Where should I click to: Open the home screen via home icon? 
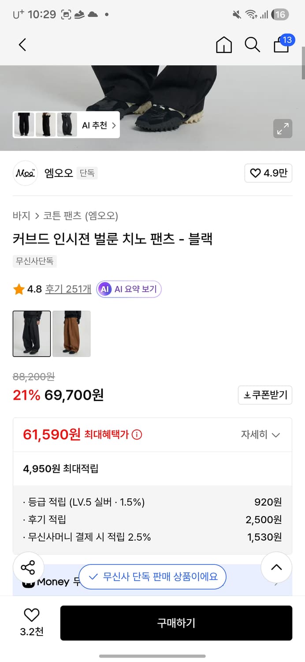(224, 45)
